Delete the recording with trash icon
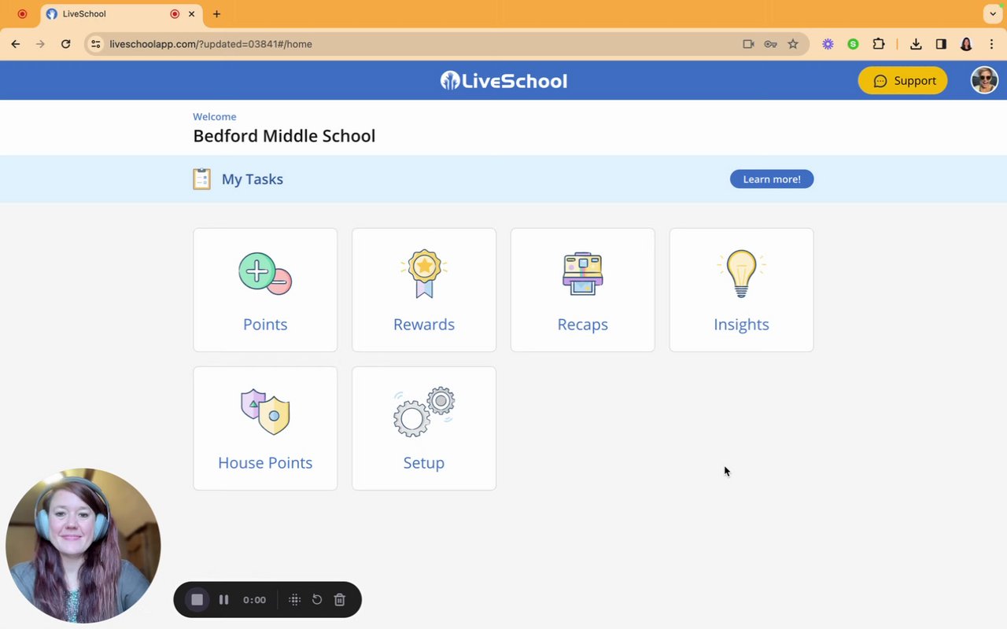 340,600
